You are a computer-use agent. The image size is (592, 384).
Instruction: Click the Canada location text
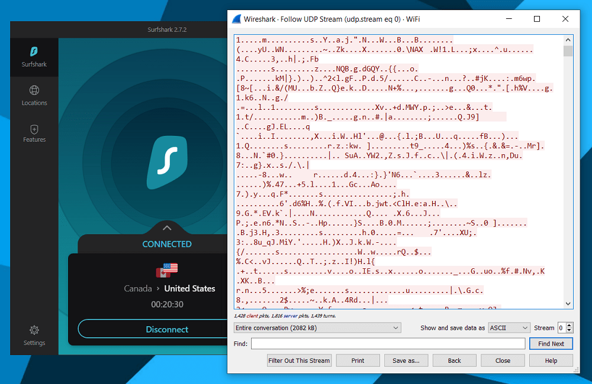click(x=138, y=289)
